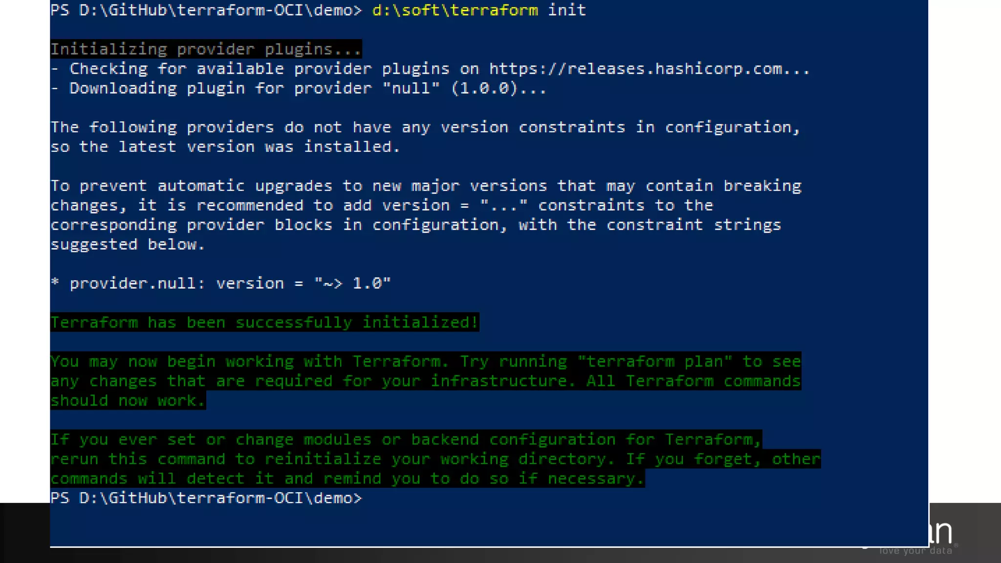Click the "suggested below." text
The width and height of the screenshot is (1001, 563).
[128, 244]
